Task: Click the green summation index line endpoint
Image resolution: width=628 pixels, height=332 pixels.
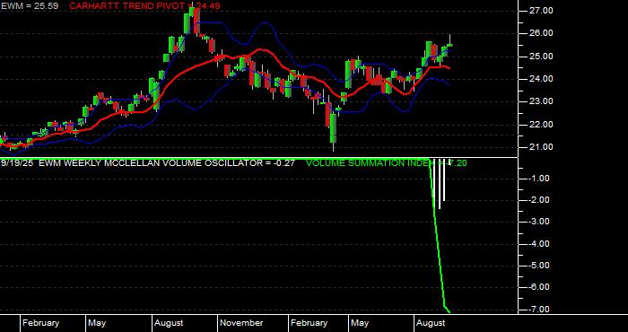Action: click(x=449, y=311)
